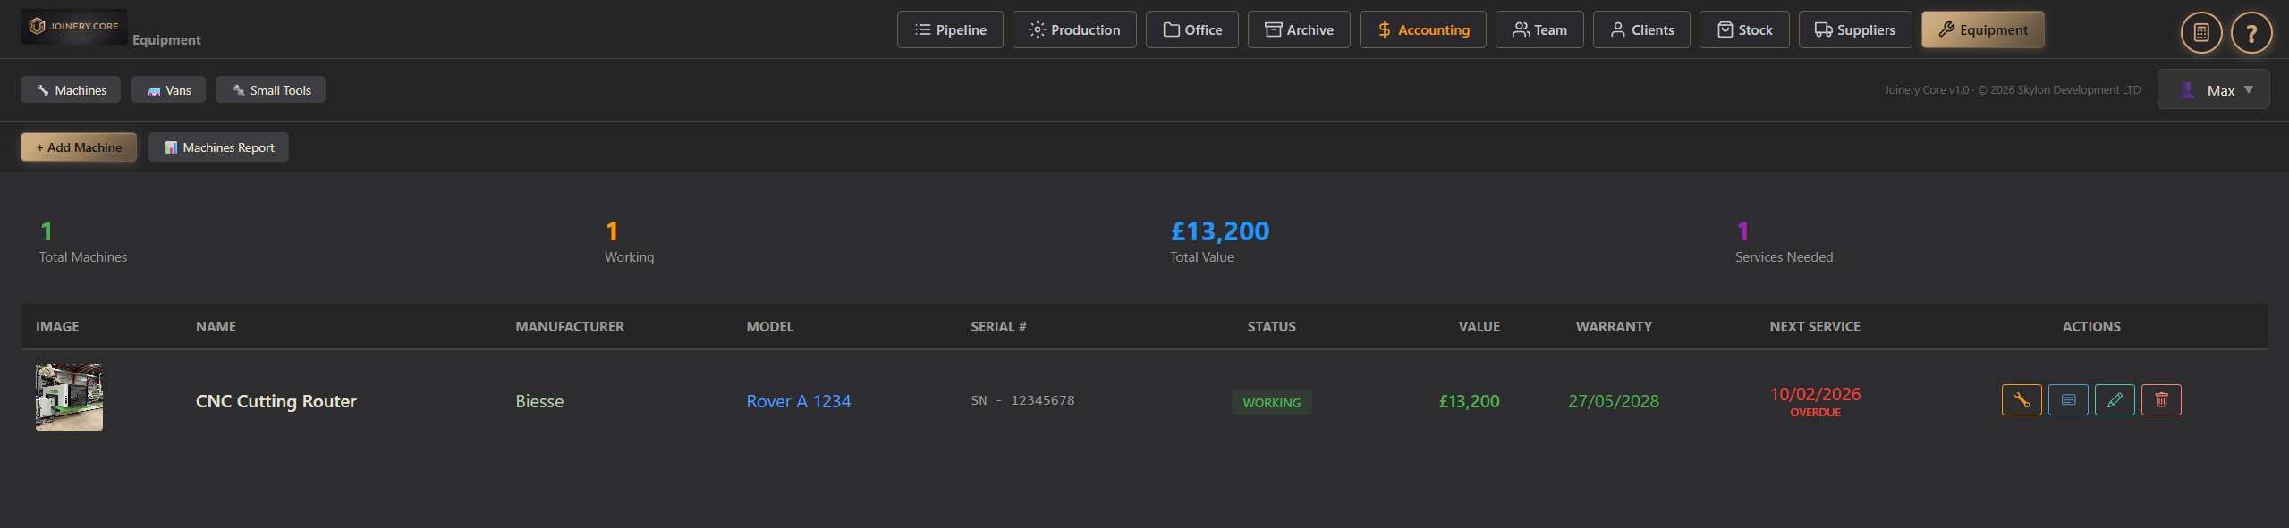This screenshot has height=528, width=2289.
Task: Open the notes icon in the Actions column
Action: [x=2068, y=399]
